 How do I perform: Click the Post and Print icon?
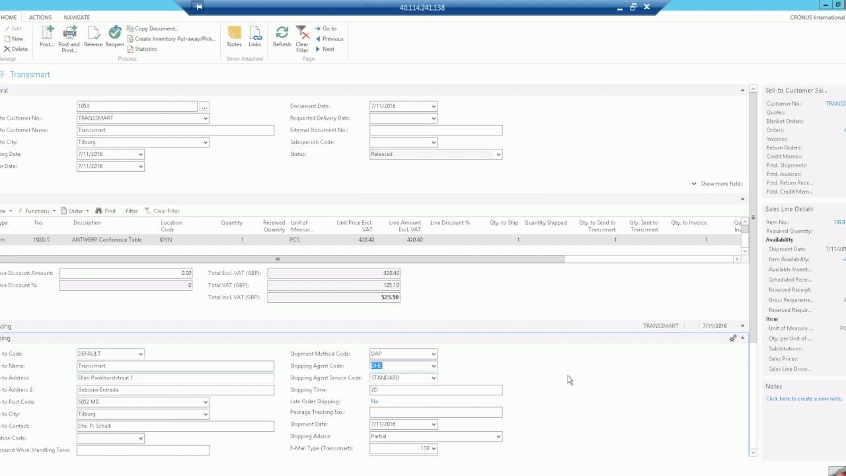[69, 39]
